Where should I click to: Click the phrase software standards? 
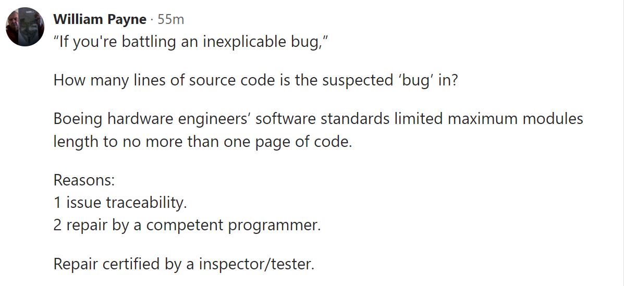[323, 119]
